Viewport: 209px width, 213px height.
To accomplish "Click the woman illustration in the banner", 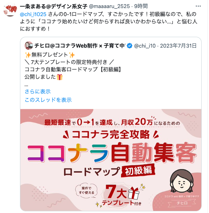I will [x=182, y=181].
